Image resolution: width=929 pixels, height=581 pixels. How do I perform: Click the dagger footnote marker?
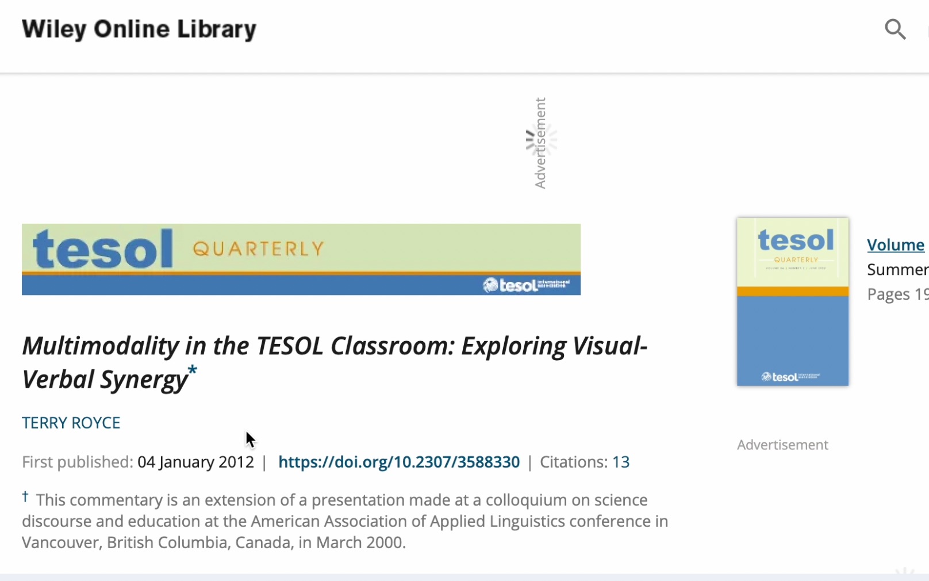pyautogui.click(x=25, y=496)
